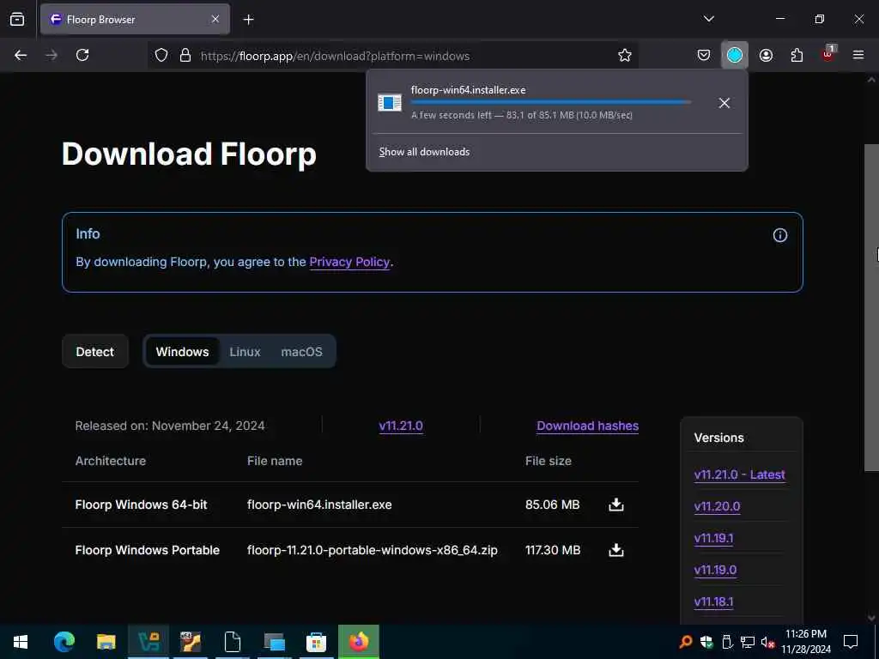This screenshot has height=659, width=879.
Task: Download the portable zip via its download icon
Action: [616, 550]
